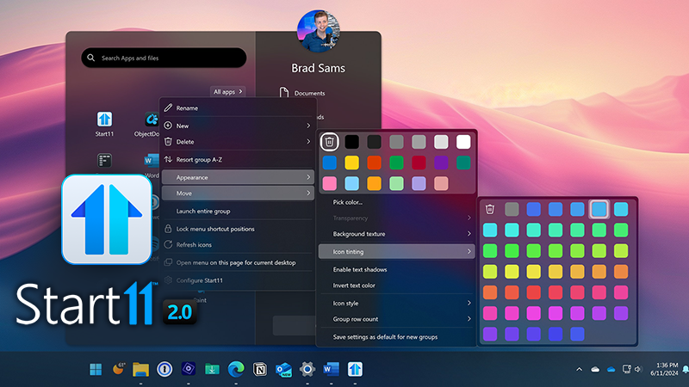The width and height of the screenshot is (689, 387).
Task: Click the Windows Start button on the taskbar
Action: 96,370
